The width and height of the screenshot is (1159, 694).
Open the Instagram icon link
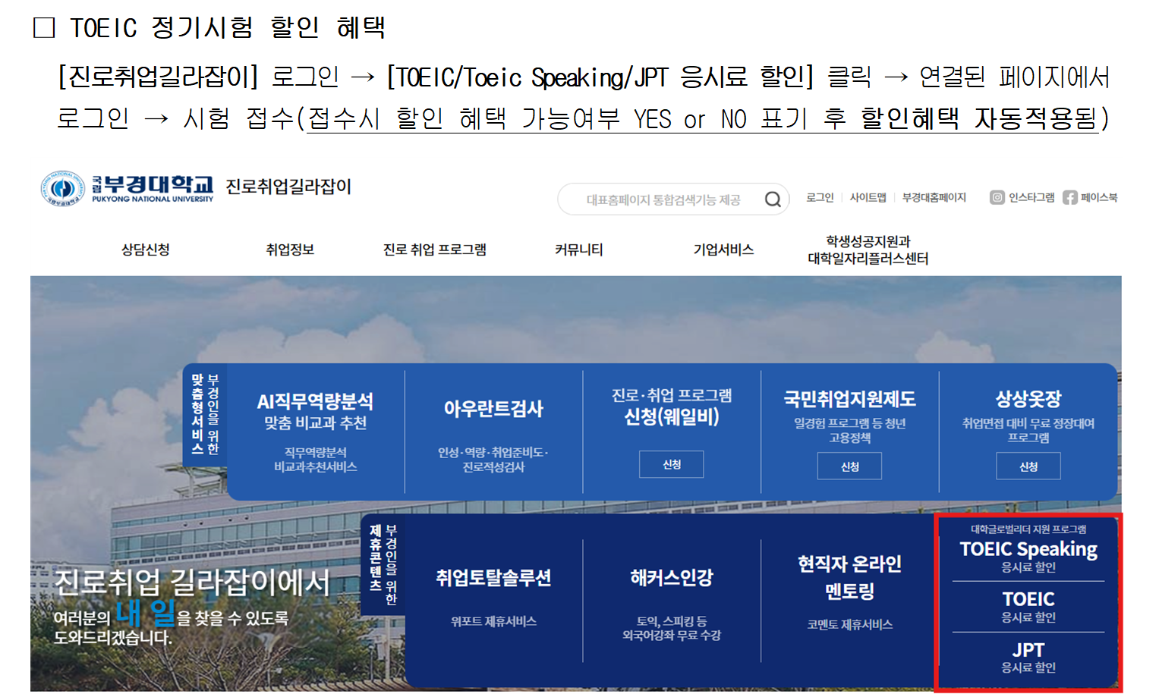pyautogui.click(x=997, y=198)
